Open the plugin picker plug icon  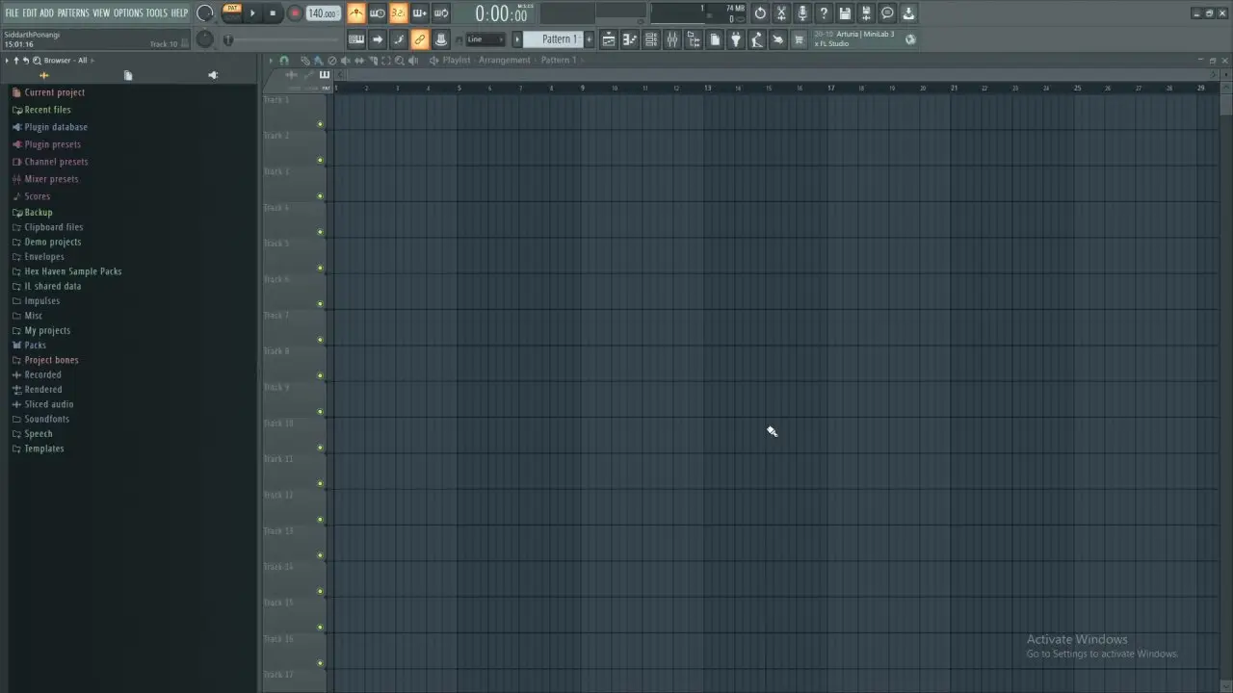[736, 39]
